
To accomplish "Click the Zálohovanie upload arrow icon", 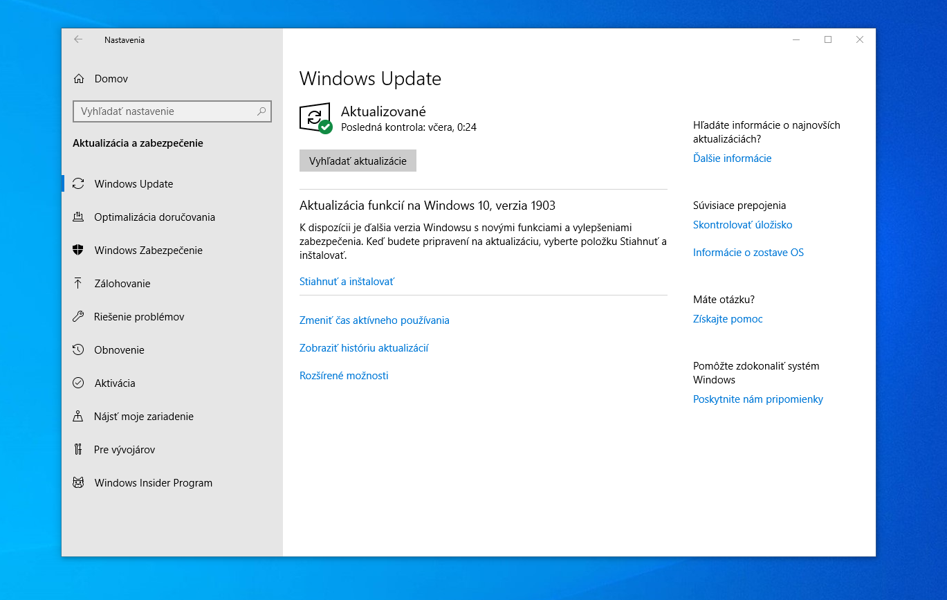I will pyautogui.click(x=78, y=284).
